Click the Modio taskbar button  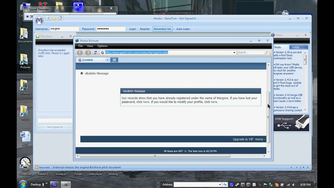click(66, 184)
